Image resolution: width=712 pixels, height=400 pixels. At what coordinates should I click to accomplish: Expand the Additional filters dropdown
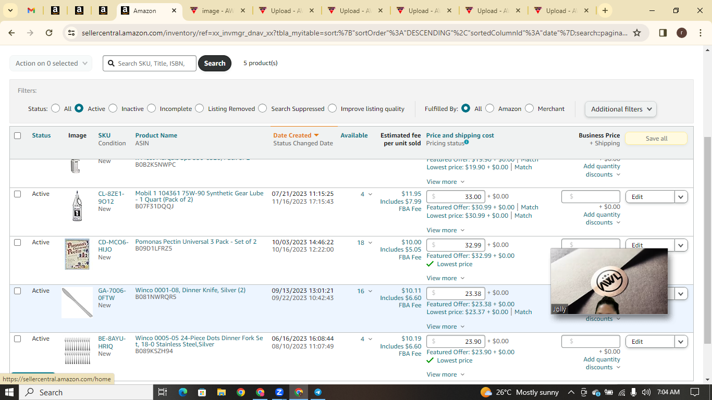click(x=621, y=109)
